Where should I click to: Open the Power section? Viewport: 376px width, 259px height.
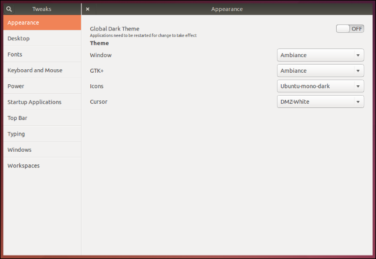[x=42, y=86]
